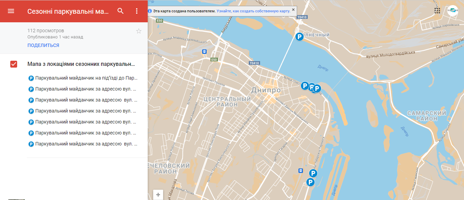
Task: Open link Узнайте, как создать собственную карту
Action: tap(254, 11)
